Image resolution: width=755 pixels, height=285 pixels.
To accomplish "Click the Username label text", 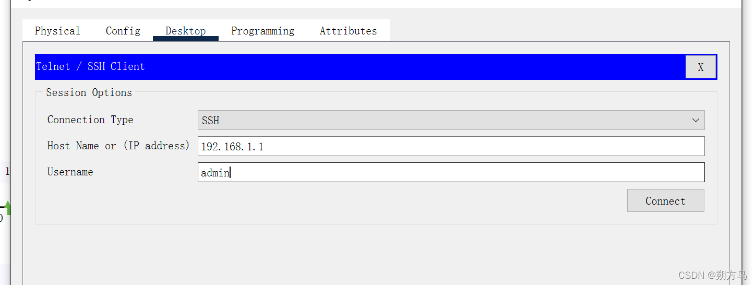I will tap(70, 172).
